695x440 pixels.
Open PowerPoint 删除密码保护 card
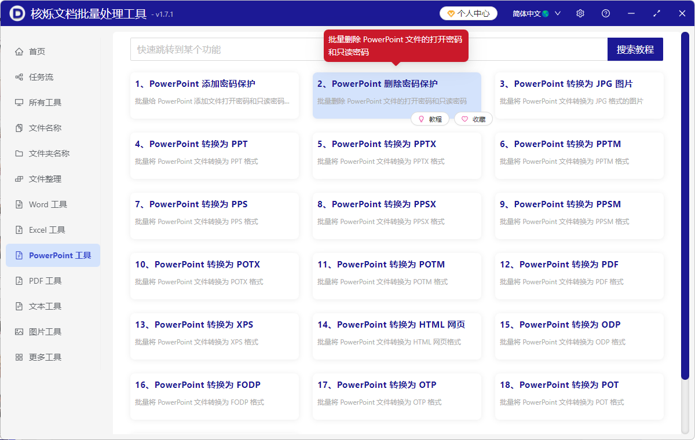[x=397, y=96]
